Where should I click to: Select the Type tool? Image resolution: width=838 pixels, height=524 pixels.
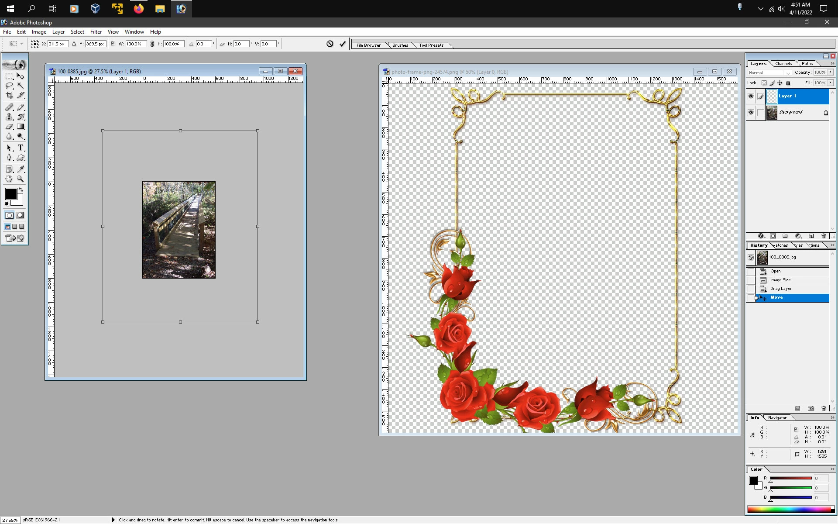21,148
